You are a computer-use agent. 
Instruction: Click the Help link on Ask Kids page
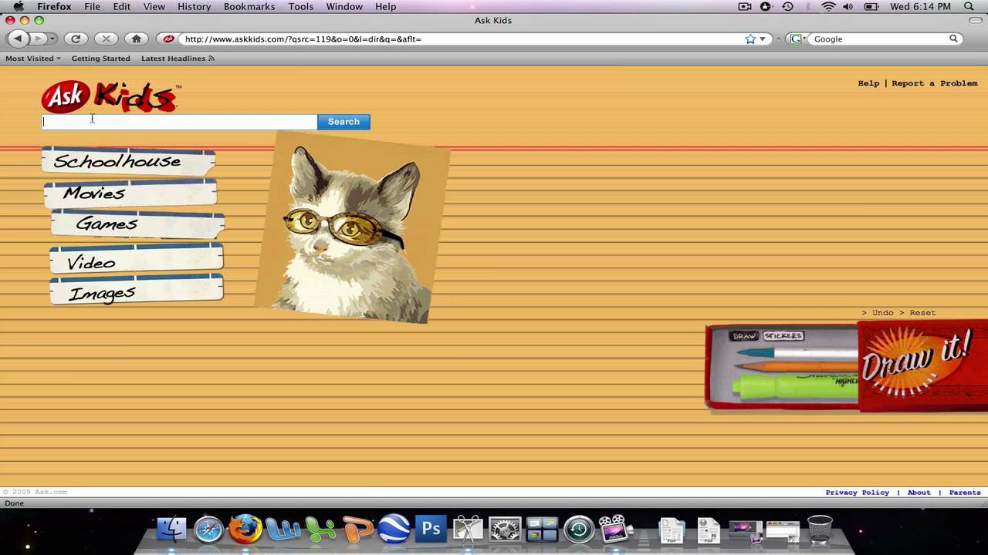pos(868,83)
